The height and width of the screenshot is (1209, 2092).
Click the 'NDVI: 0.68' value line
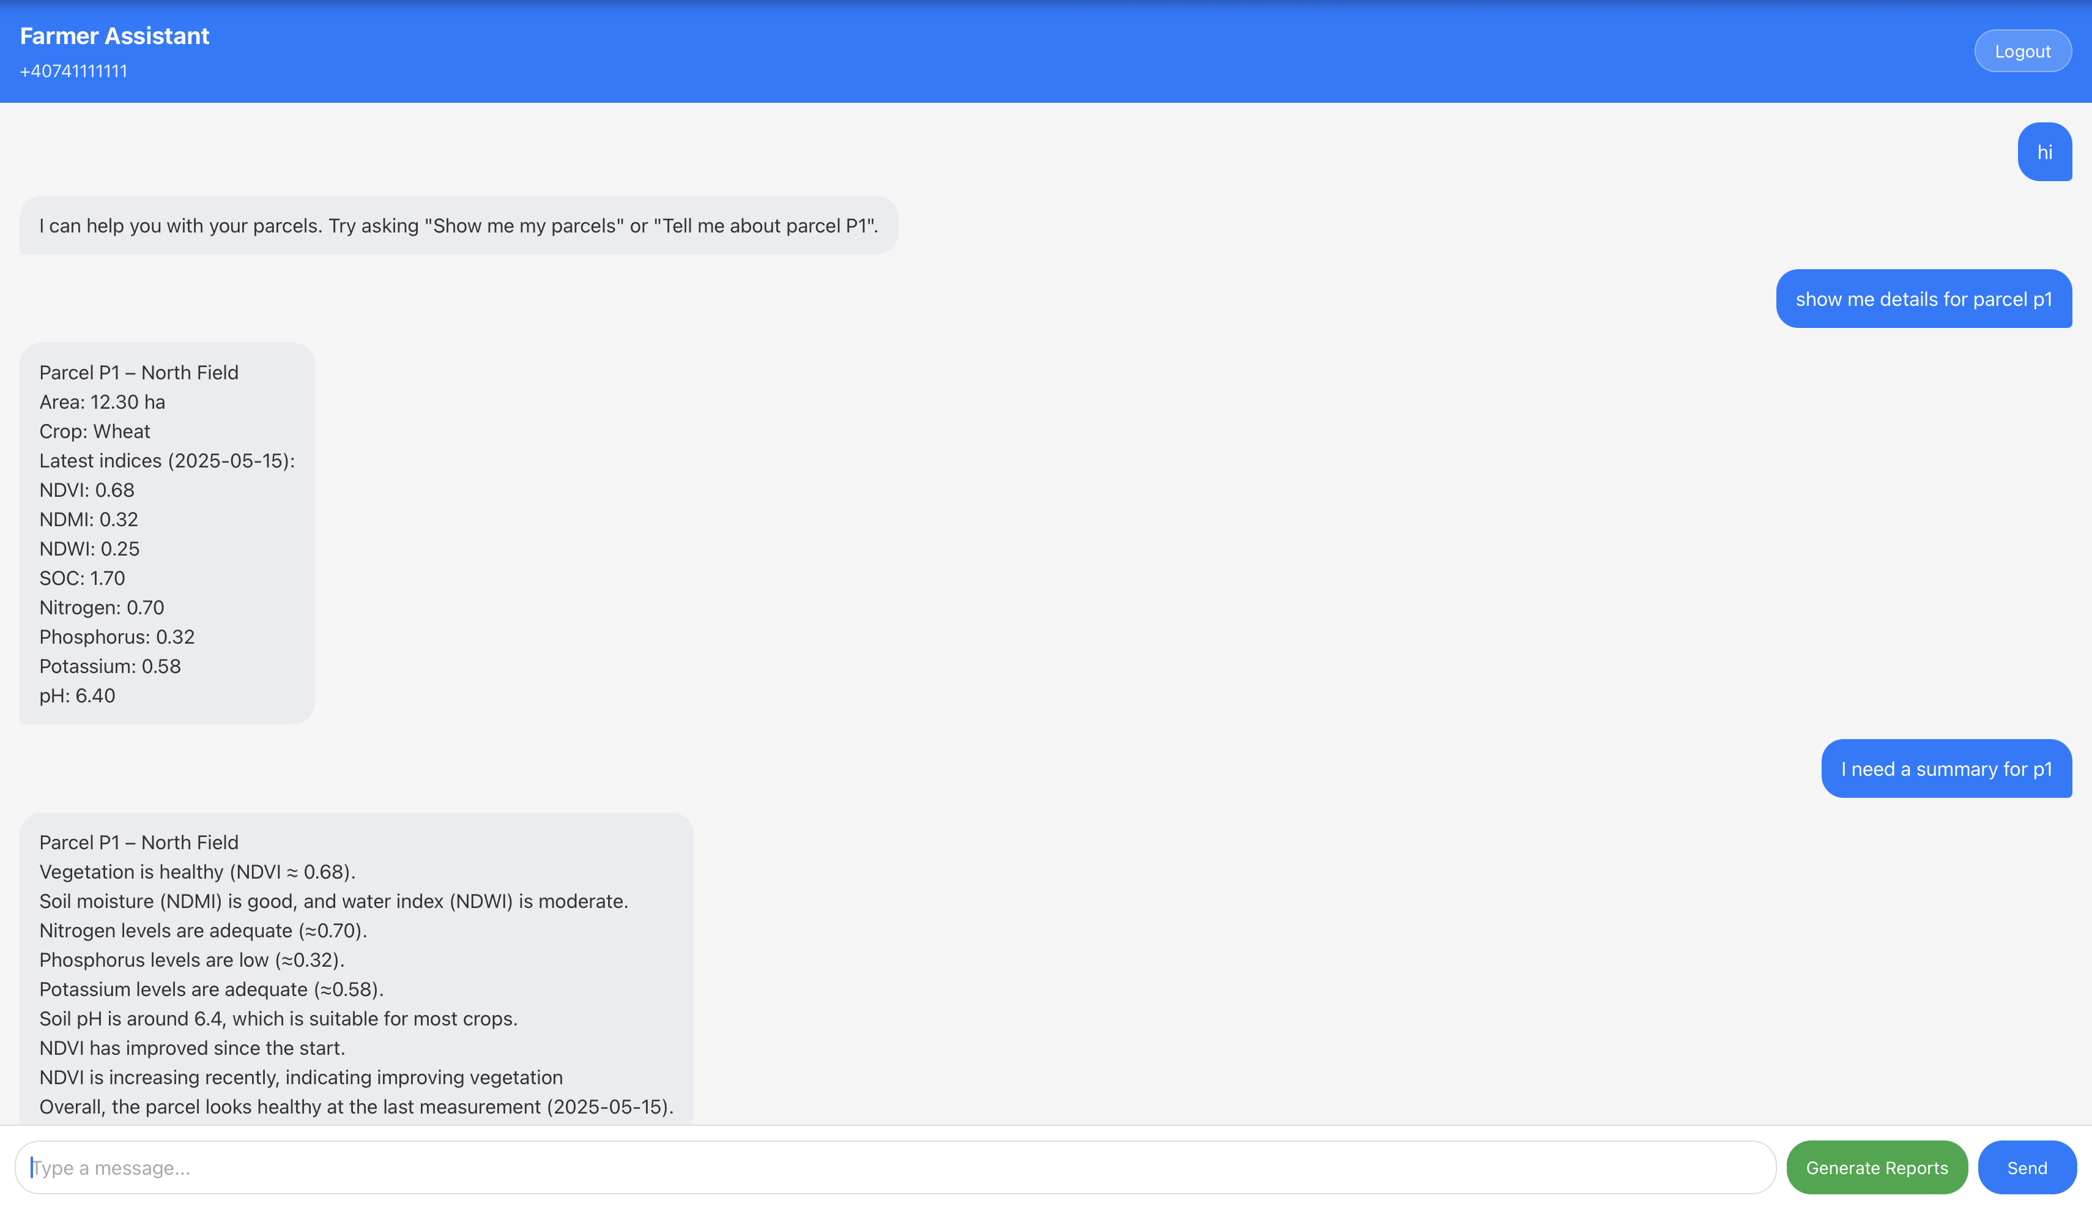pyautogui.click(x=87, y=490)
